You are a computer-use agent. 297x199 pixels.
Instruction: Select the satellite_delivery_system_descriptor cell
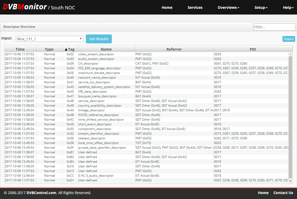[x=104, y=87]
